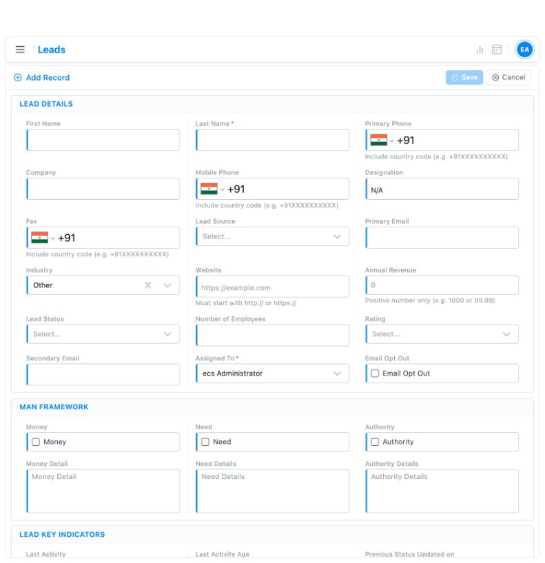This screenshot has width=545, height=563.
Task: Focus the Secondary Email field
Action: click(x=103, y=374)
